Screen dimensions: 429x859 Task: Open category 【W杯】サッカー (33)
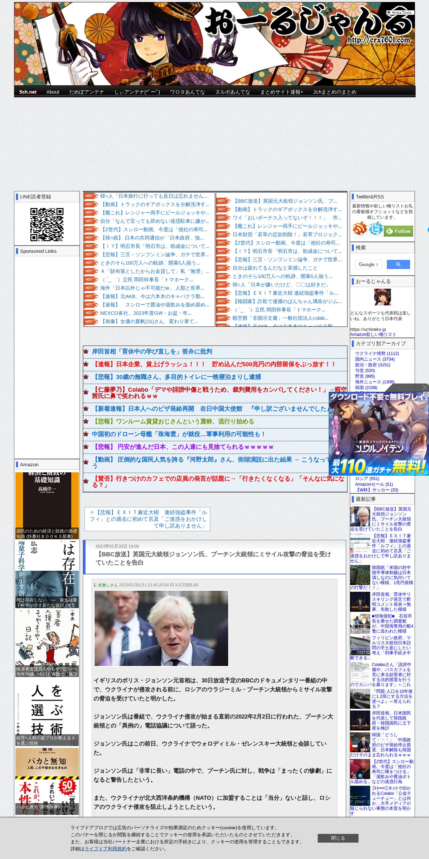click(377, 490)
